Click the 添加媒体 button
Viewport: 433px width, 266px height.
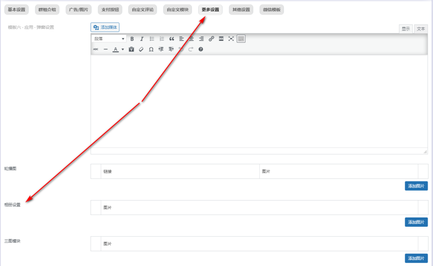tap(105, 27)
